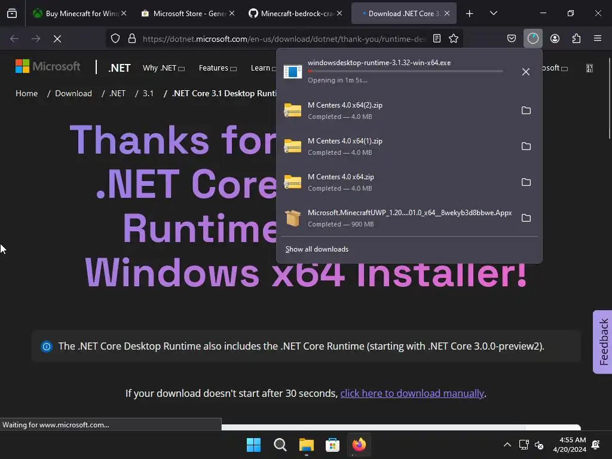Open the Feedback side button
The height and width of the screenshot is (459, 612).
[603, 342]
